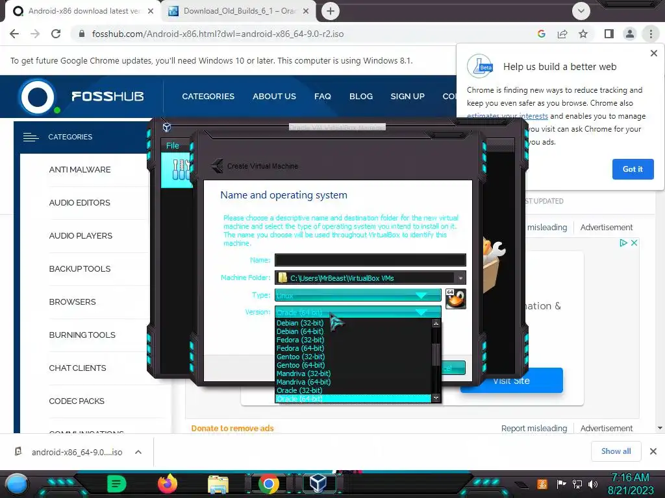Image resolution: width=665 pixels, height=498 pixels.
Task: Open ABOUT US nav item
Action: pyautogui.click(x=275, y=97)
